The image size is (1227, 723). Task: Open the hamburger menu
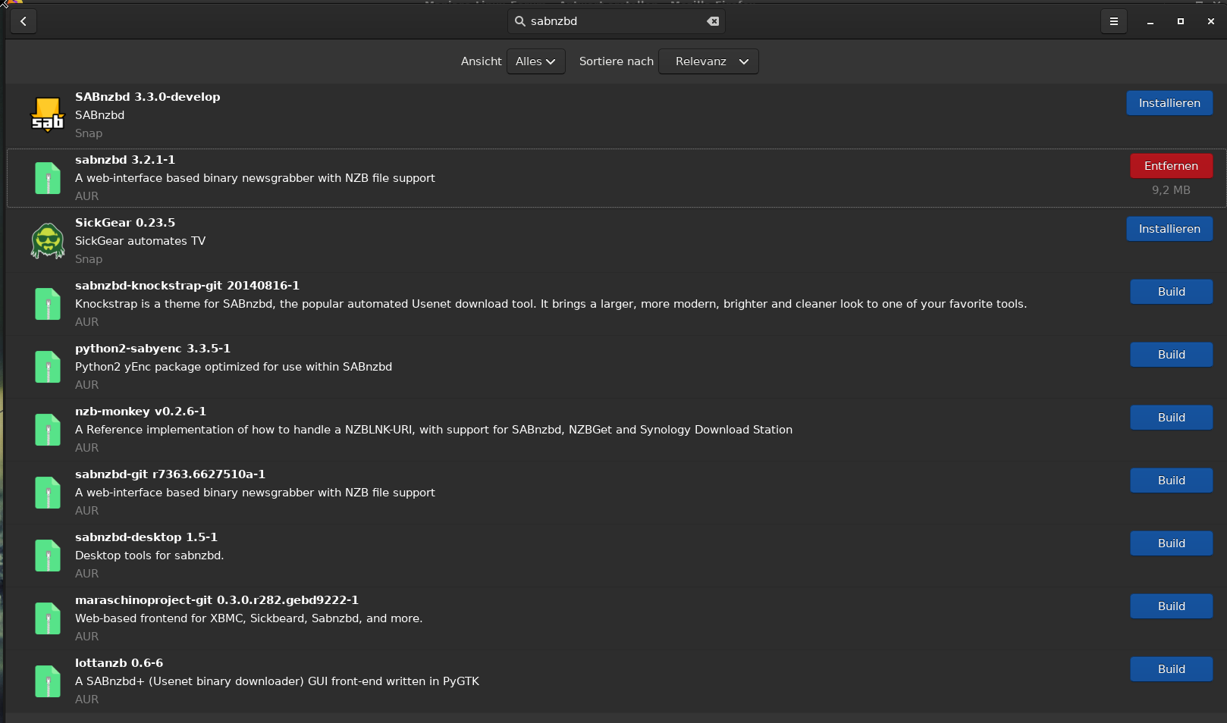(1113, 21)
